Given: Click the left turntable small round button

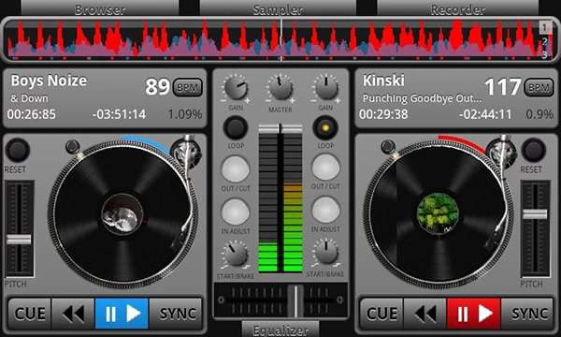Looking at the screenshot, I should [x=73, y=146].
